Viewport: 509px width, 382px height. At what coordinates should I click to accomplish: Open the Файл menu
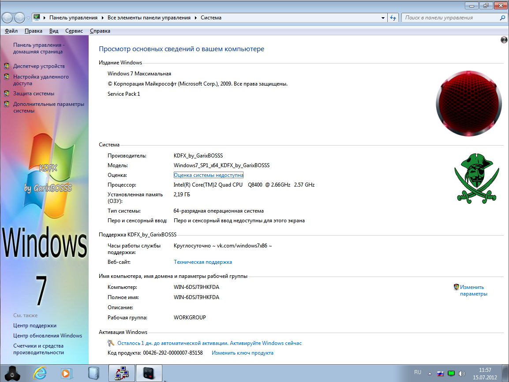tap(11, 31)
